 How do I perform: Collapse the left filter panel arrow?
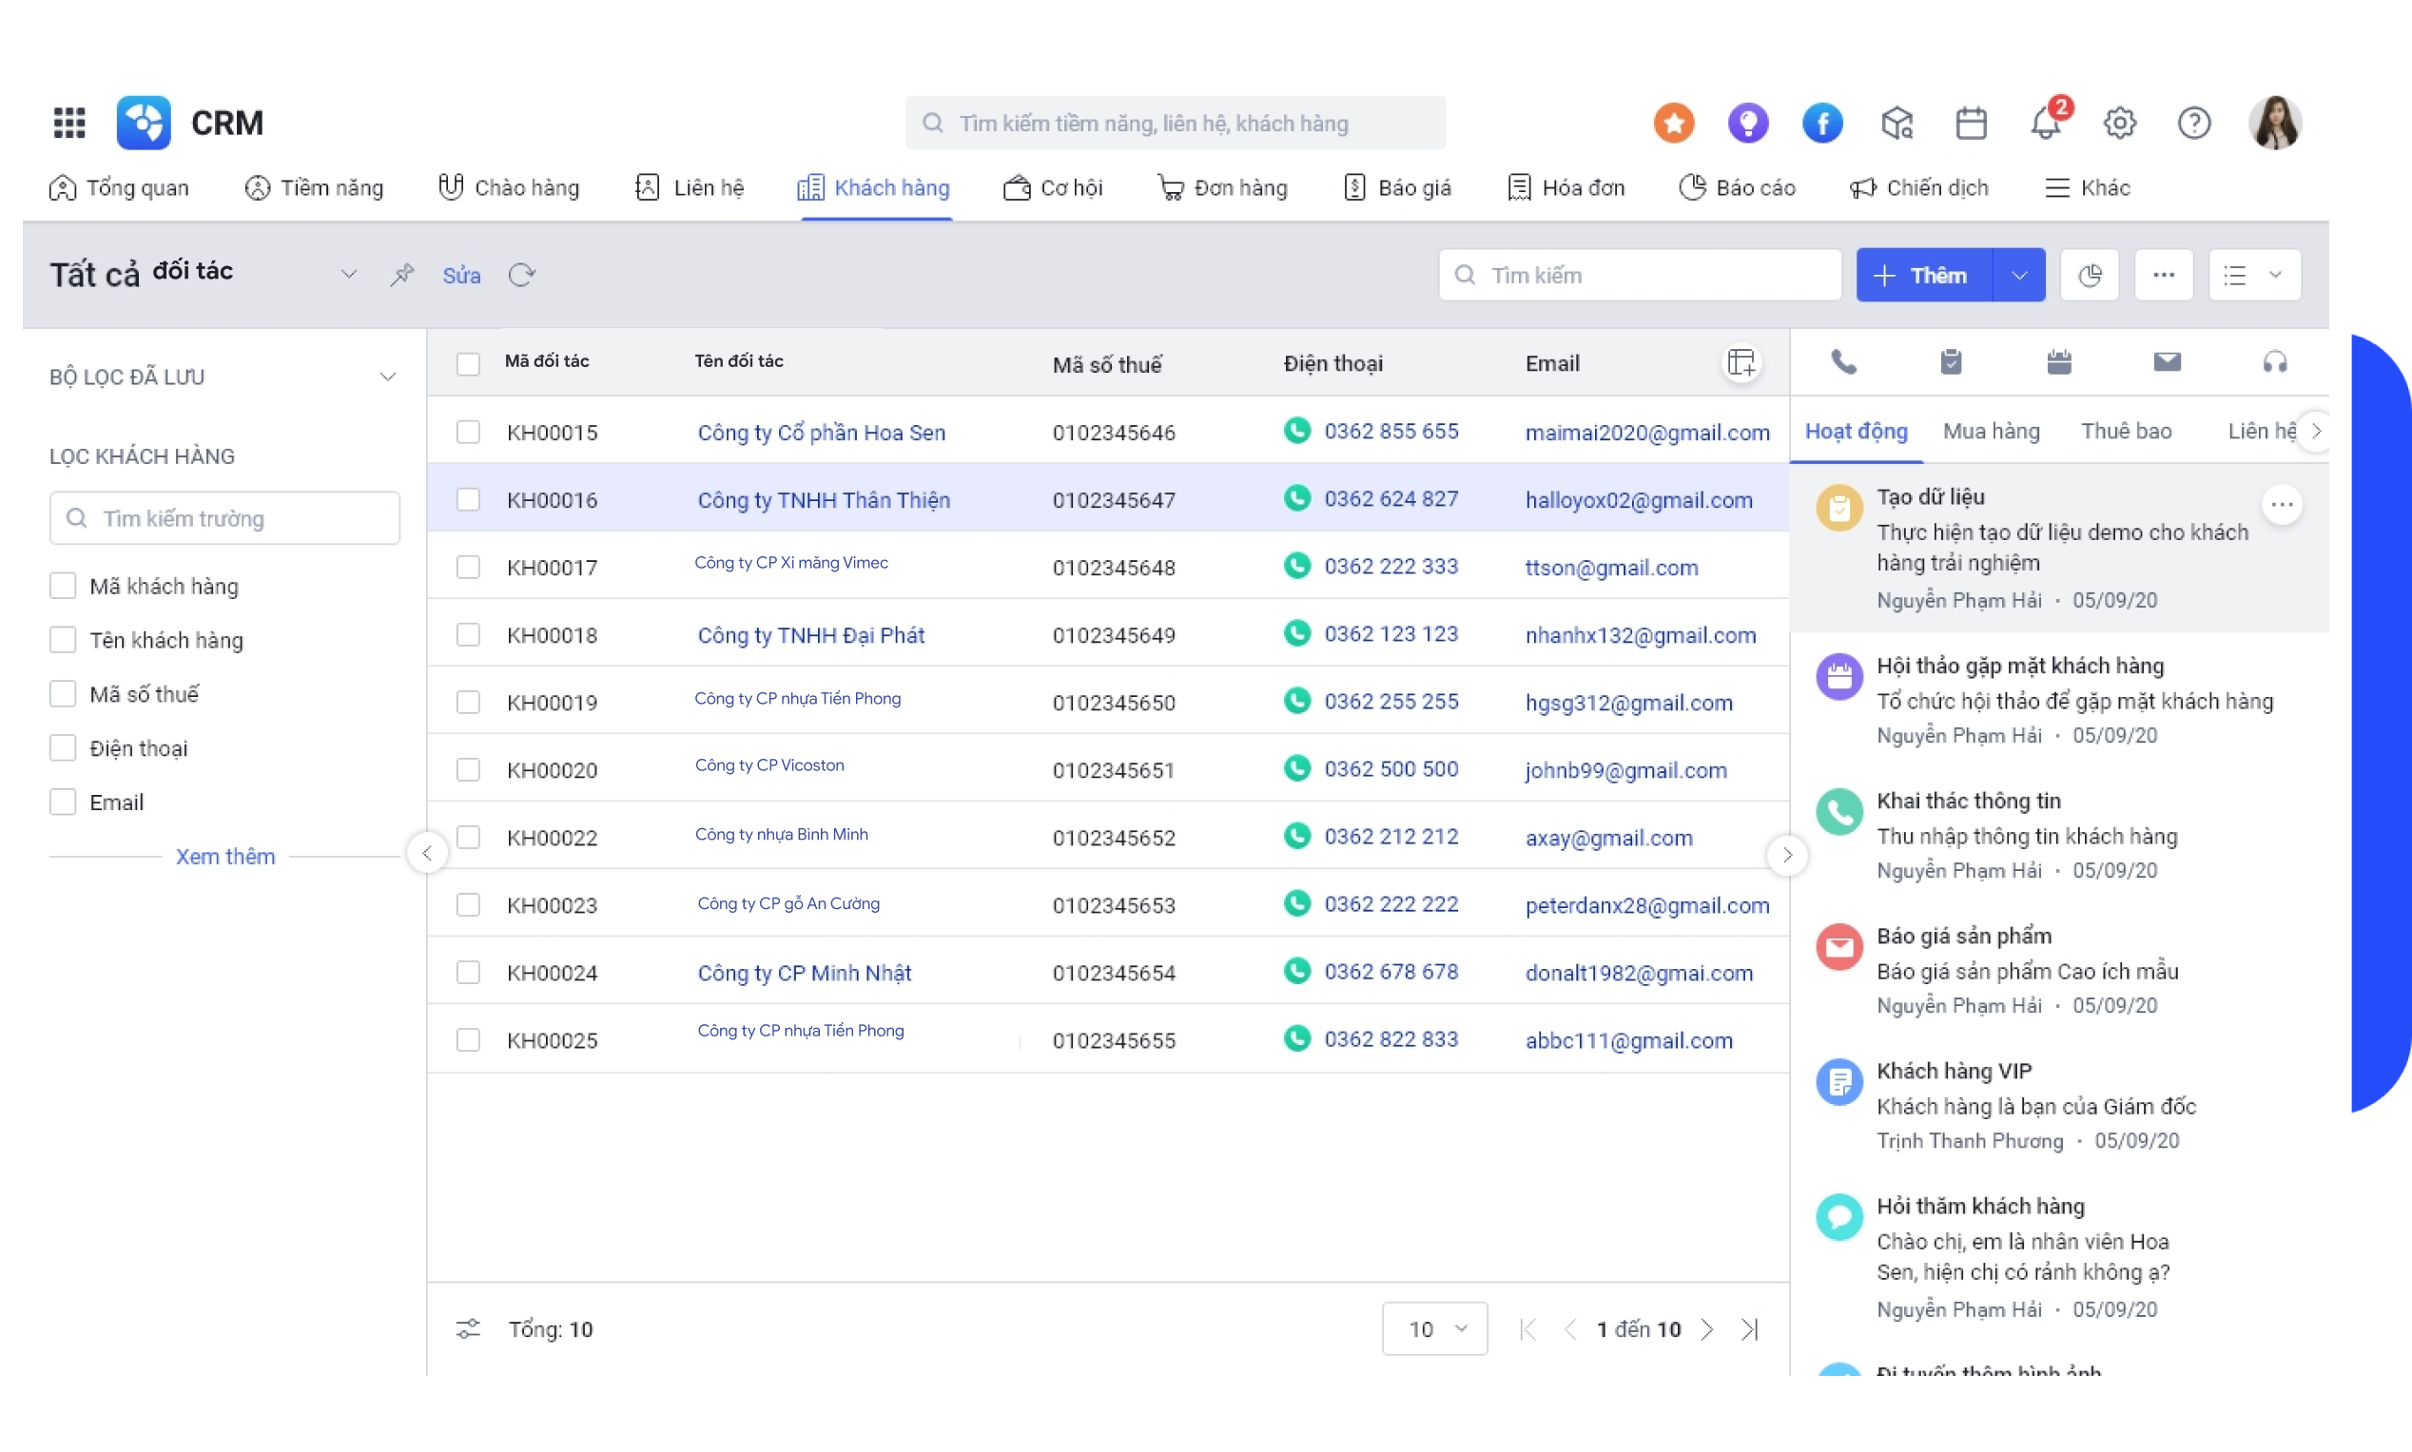coord(428,854)
